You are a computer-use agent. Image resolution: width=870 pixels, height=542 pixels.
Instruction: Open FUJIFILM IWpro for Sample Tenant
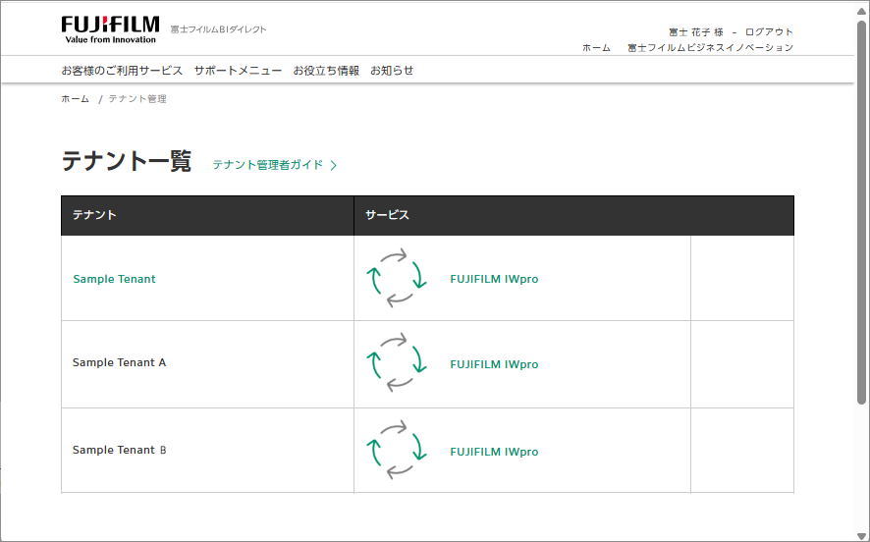494,279
